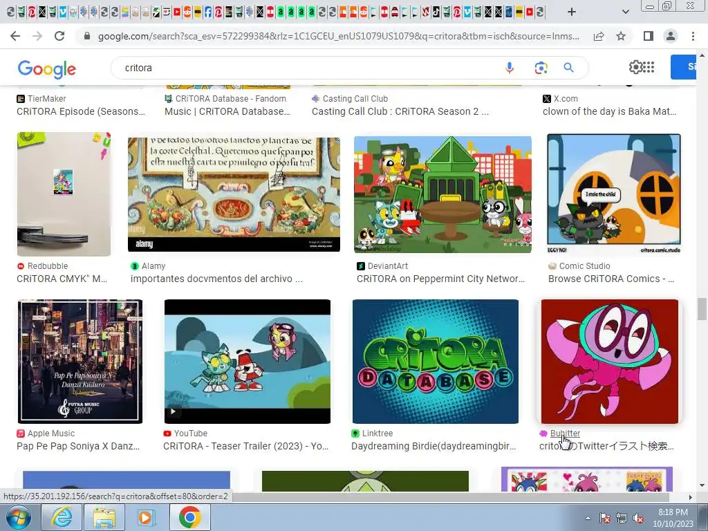The height and width of the screenshot is (531, 708).
Task: Open the Redbubble CRiTORA CMYK thumbnail
Action: (x=64, y=194)
